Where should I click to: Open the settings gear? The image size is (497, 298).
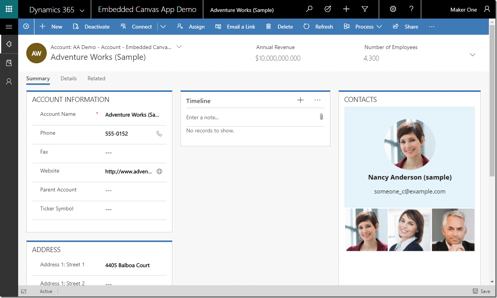(x=393, y=8)
